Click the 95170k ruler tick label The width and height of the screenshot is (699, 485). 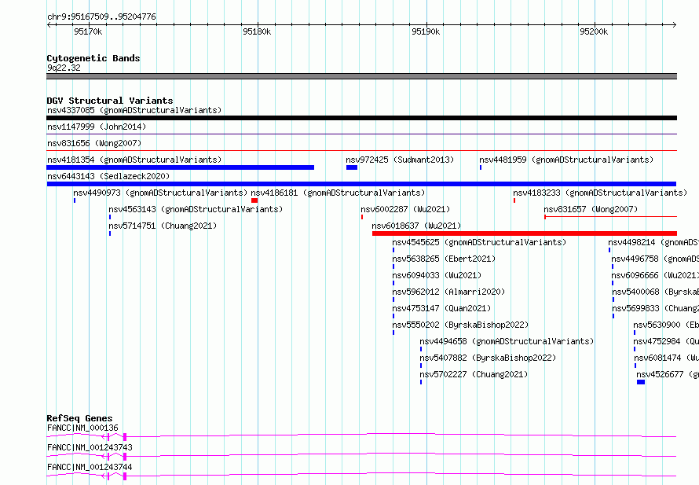pyautogui.click(x=88, y=31)
